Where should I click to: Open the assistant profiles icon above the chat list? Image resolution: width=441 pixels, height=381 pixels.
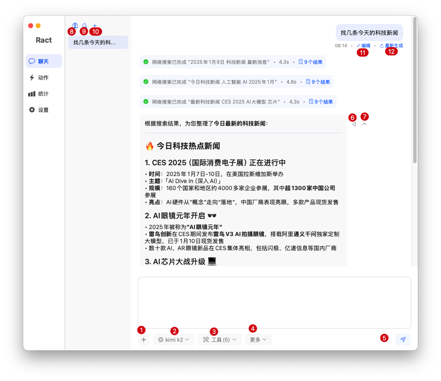tap(75, 26)
